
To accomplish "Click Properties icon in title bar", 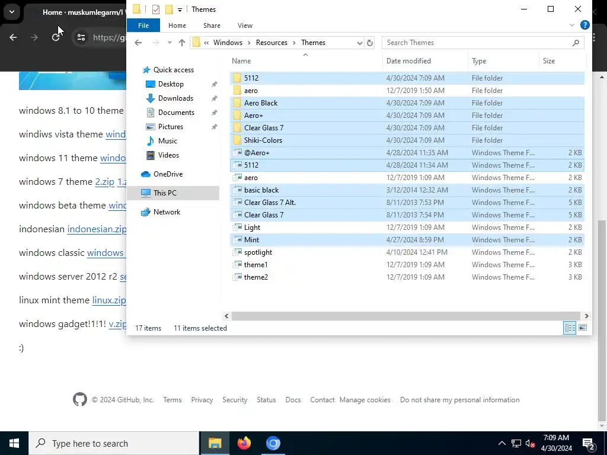I will [x=156, y=9].
